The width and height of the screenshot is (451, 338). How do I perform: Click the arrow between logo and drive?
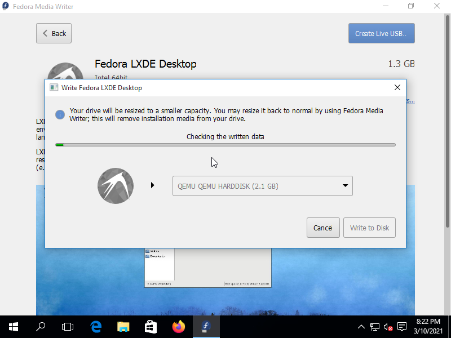[x=153, y=185]
